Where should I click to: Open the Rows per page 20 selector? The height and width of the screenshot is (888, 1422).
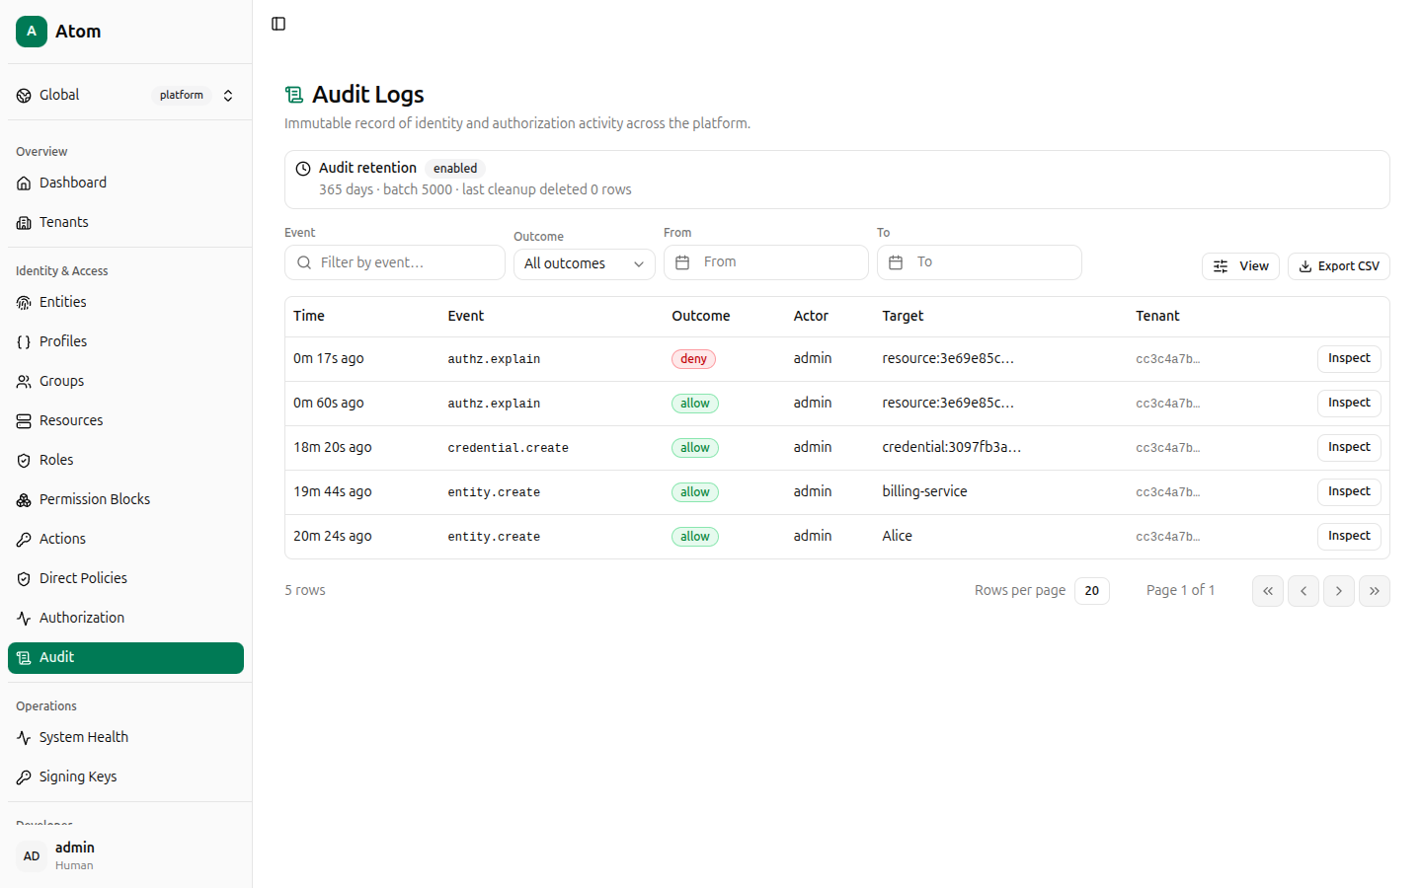click(x=1092, y=591)
